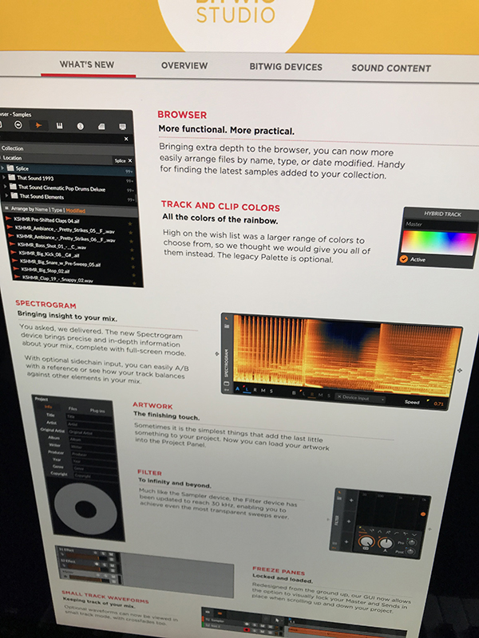The width and height of the screenshot is (479, 638).
Task: Expand the That Sound Elements folder
Action: 6,195
